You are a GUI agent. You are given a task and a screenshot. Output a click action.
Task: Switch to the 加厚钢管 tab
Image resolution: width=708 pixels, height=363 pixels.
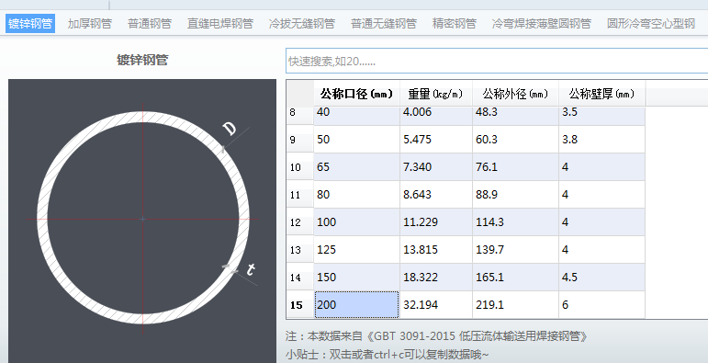tap(90, 24)
